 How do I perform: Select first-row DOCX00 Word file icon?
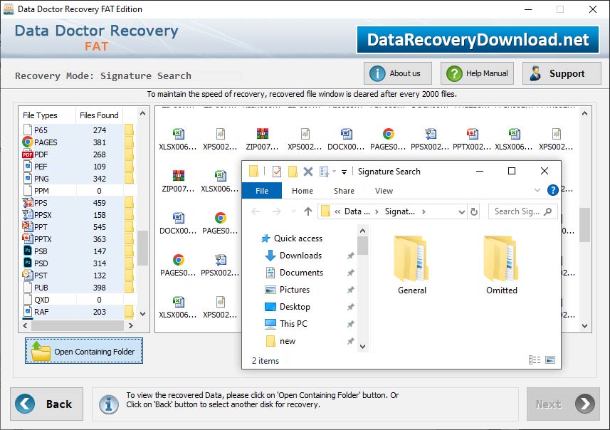click(346, 134)
